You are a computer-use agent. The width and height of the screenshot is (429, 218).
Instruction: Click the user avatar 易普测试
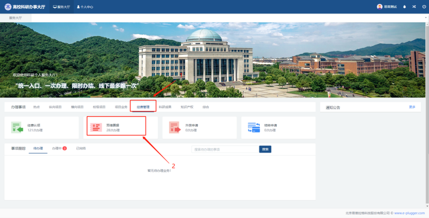(380, 7)
